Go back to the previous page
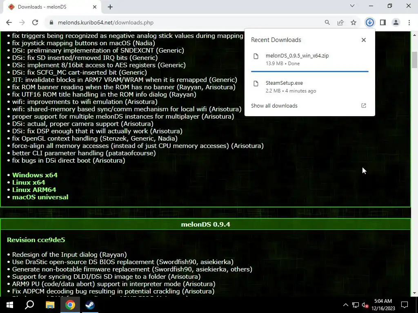This screenshot has width=418, height=313. [x=9, y=23]
